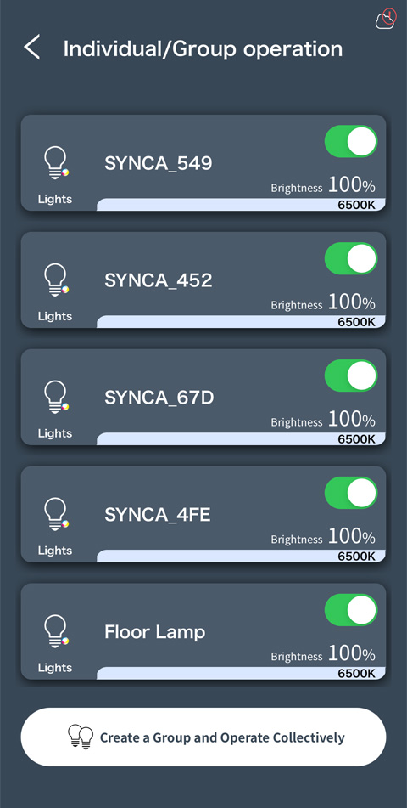This screenshot has height=808, width=407.
Task: Toggle the Floor Lamp power switch
Action: (351, 610)
